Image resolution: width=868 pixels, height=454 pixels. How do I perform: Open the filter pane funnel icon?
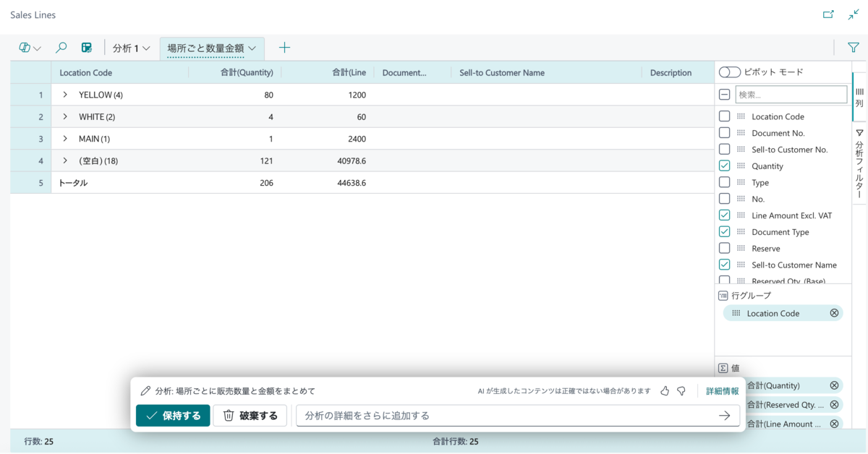tap(854, 48)
